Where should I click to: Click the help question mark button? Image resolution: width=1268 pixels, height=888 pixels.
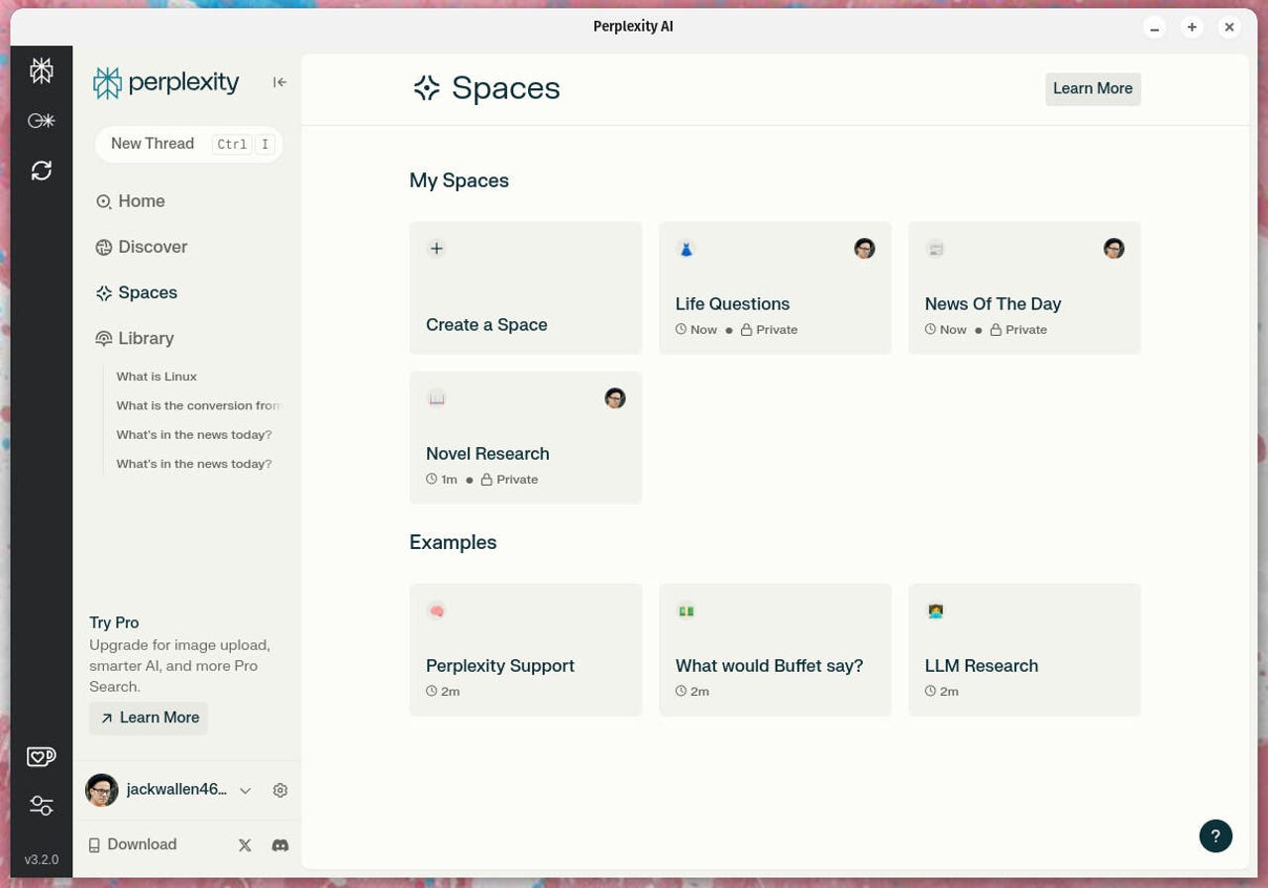pos(1215,835)
